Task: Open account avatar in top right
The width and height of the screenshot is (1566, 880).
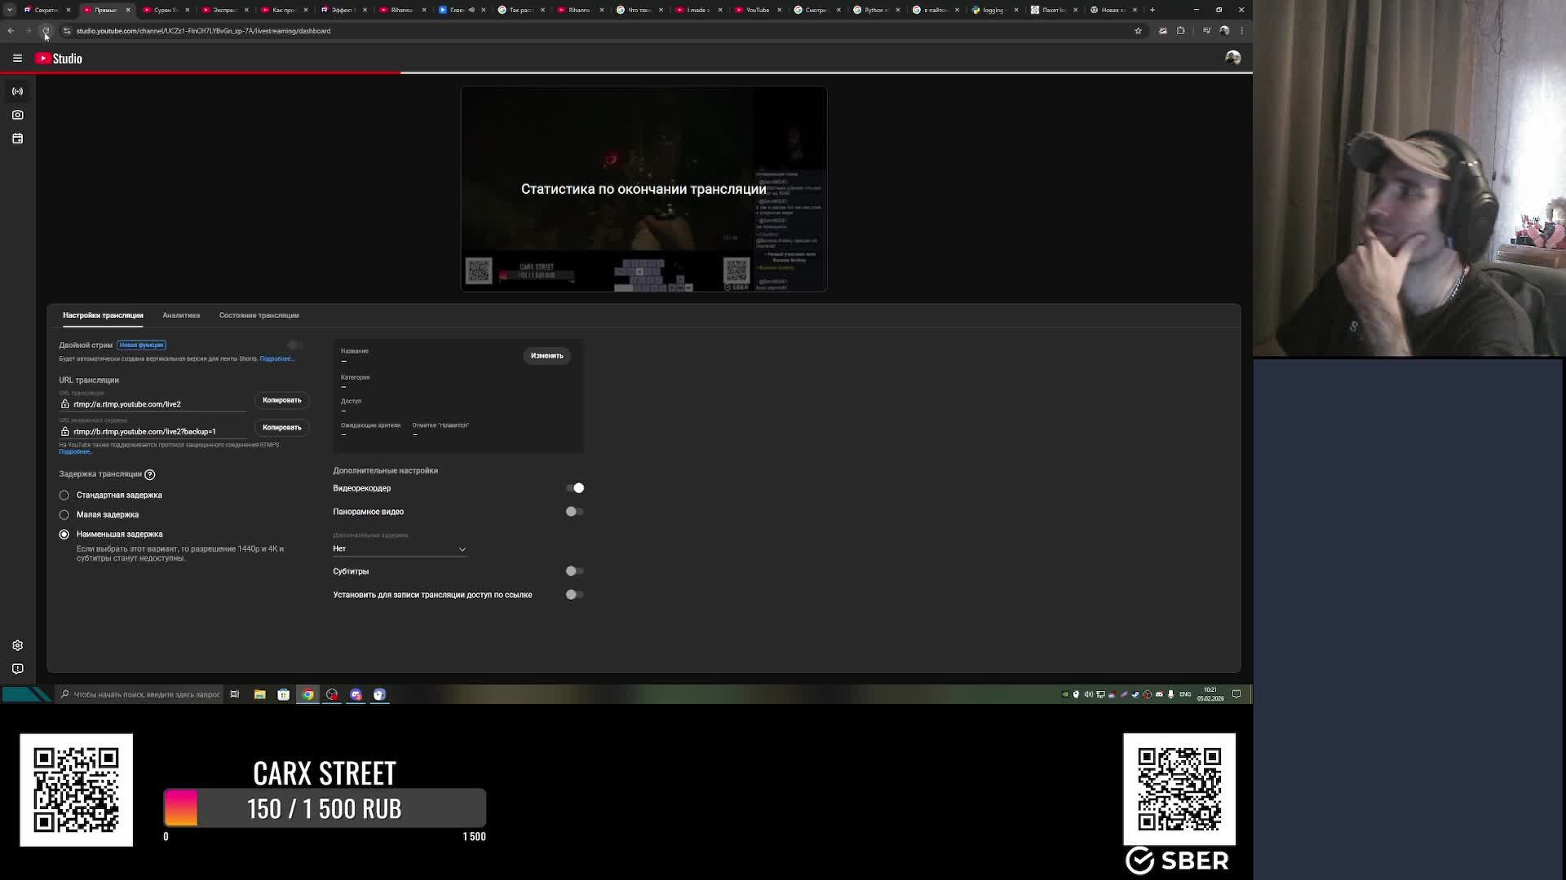Action: pos(1232,58)
